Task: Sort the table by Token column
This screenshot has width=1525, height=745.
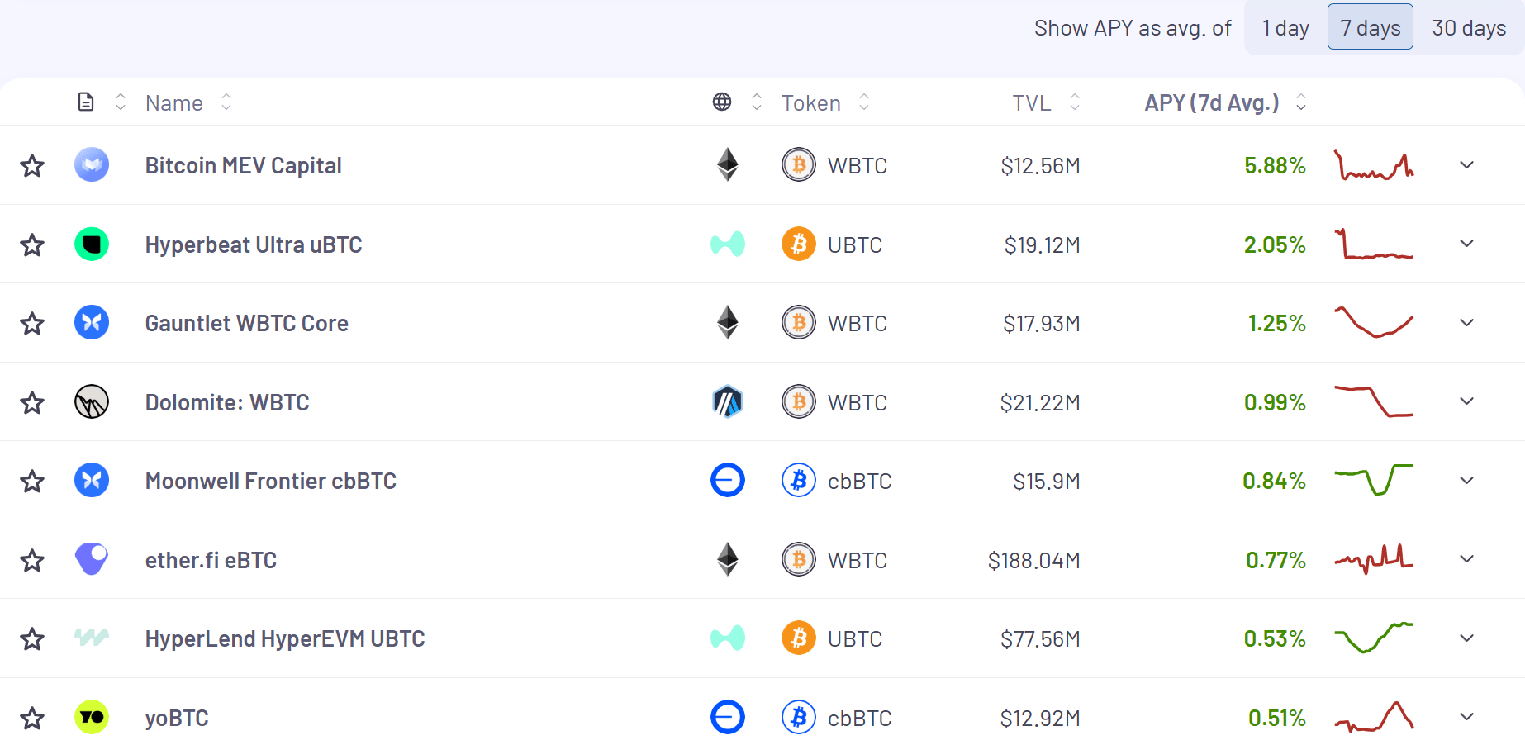Action: (x=825, y=102)
